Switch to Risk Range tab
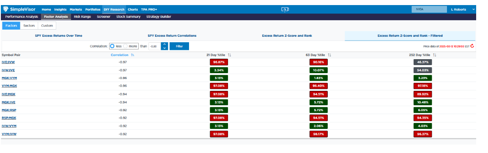Image resolution: width=488 pixels, height=153 pixels. pyautogui.click(x=82, y=16)
